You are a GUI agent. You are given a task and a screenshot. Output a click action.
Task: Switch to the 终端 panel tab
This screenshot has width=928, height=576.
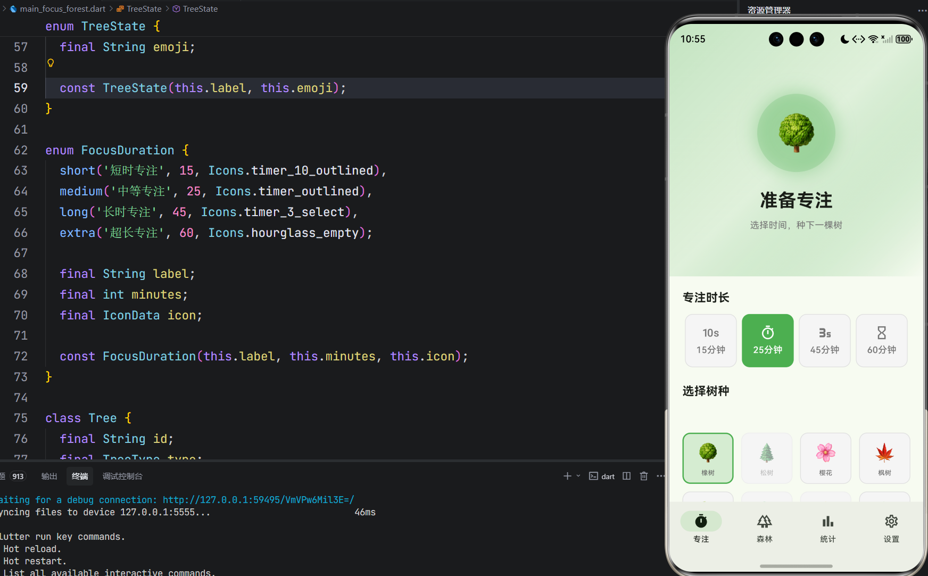[x=80, y=476]
